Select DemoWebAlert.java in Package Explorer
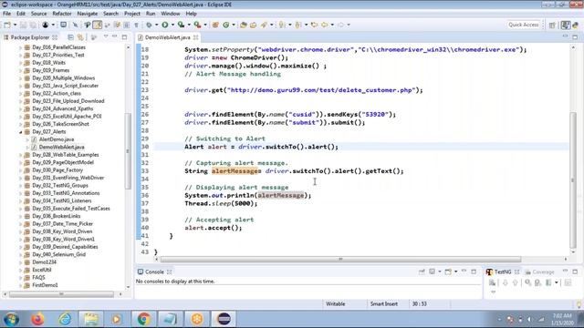584x328 pixels. click(x=61, y=148)
